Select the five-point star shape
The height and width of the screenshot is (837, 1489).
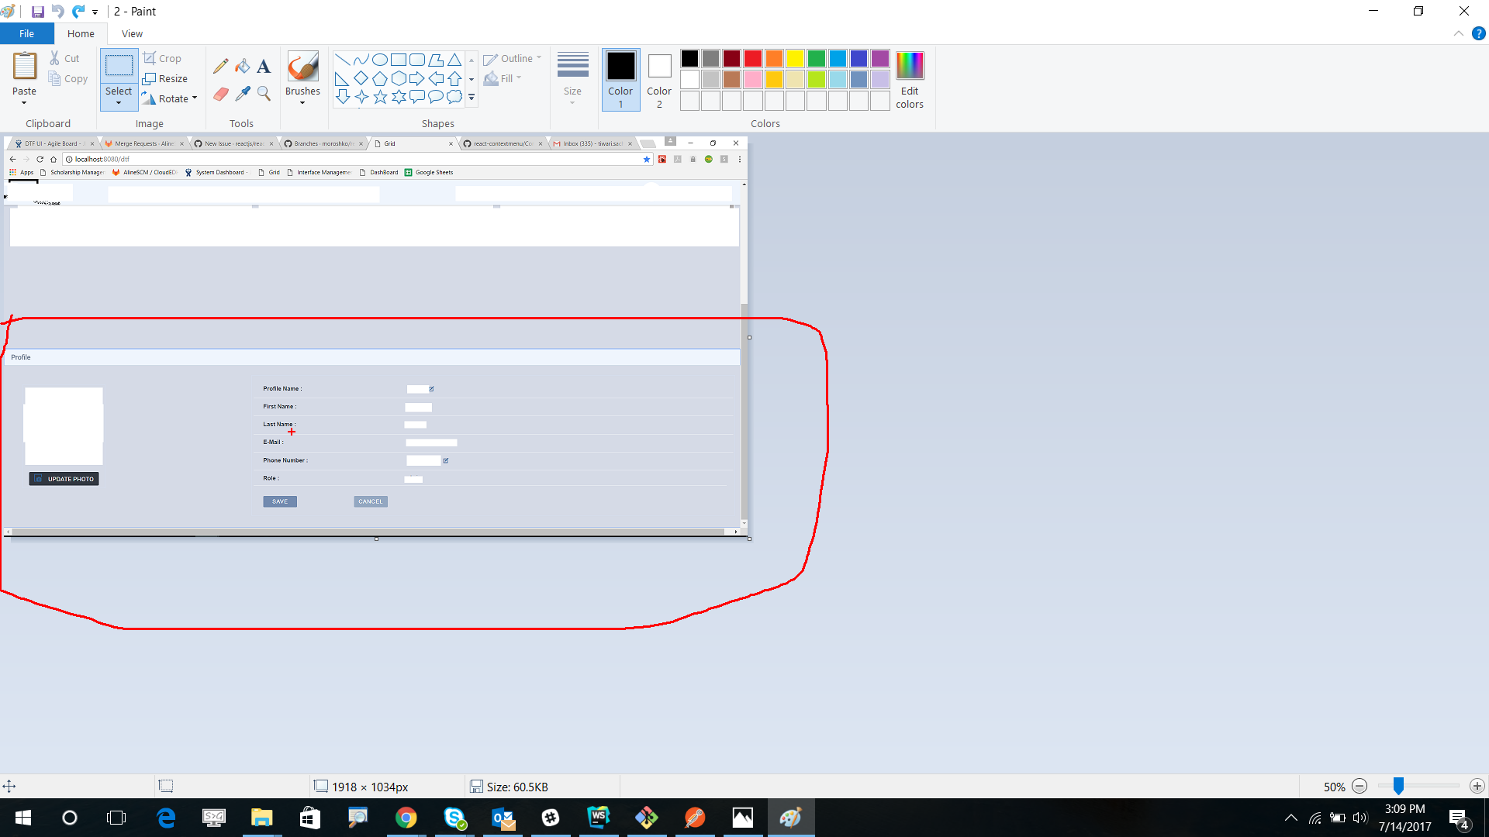pyautogui.click(x=380, y=97)
